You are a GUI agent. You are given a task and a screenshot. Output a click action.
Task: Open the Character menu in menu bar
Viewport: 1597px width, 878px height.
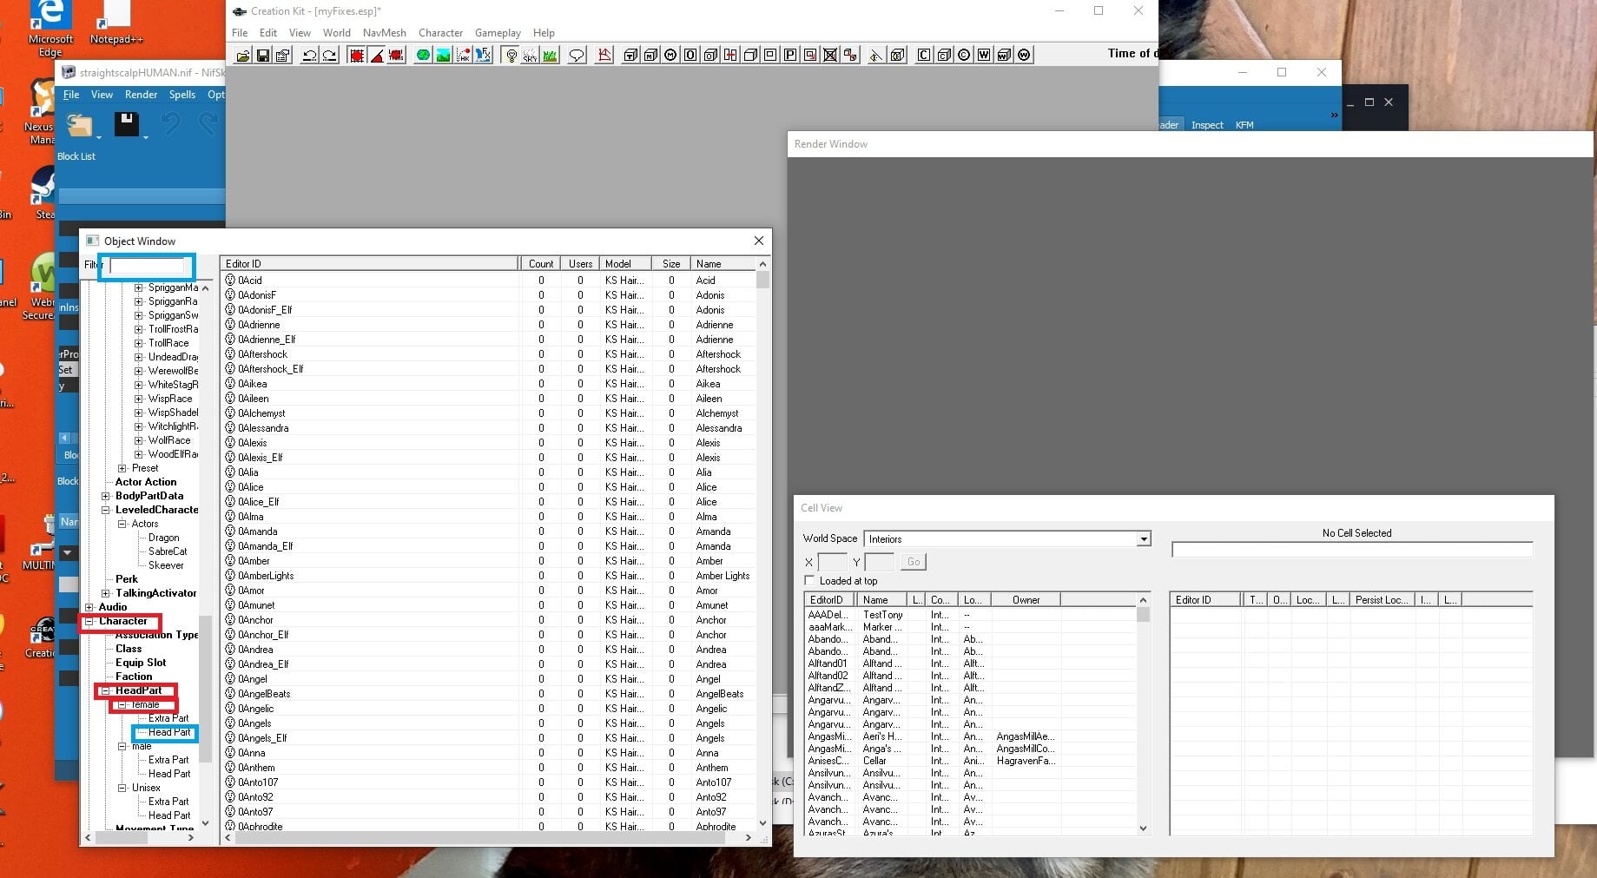[440, 33]
